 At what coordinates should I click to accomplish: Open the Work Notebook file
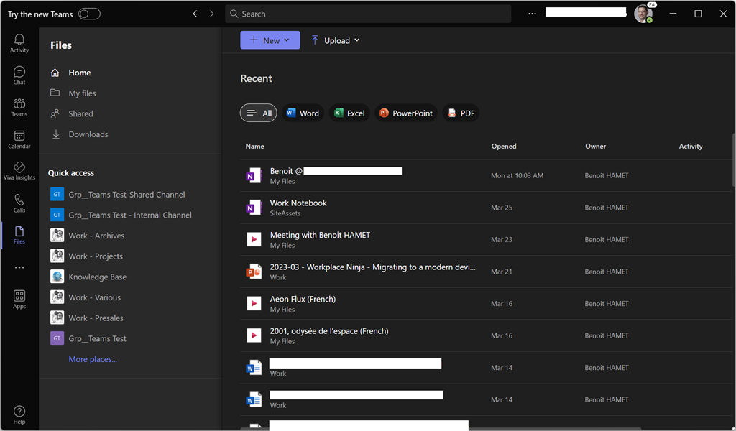pos(298,203)
